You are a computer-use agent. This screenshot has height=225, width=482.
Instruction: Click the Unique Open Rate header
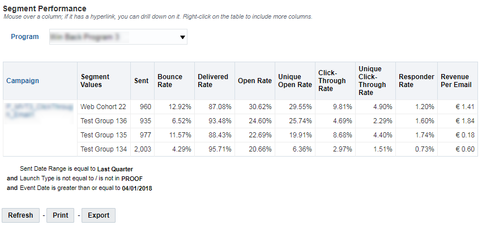(x=295, y=81)
